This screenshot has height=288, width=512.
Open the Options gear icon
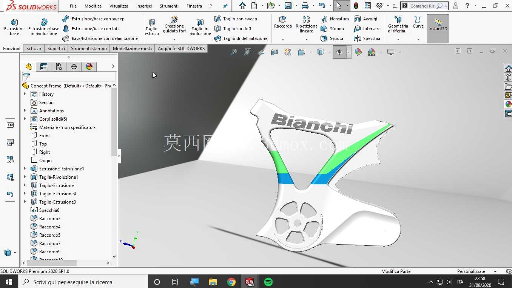point(379,6)
